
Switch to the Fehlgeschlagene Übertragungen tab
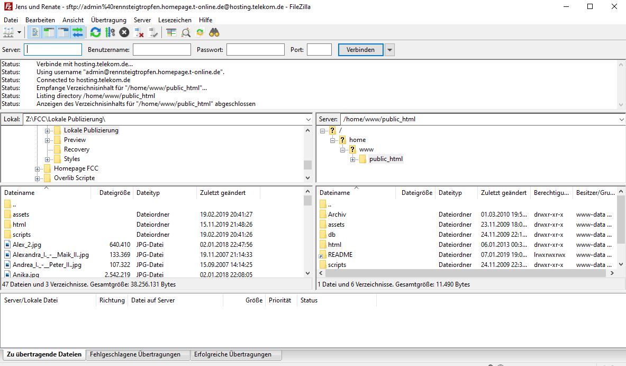(135, 354)
